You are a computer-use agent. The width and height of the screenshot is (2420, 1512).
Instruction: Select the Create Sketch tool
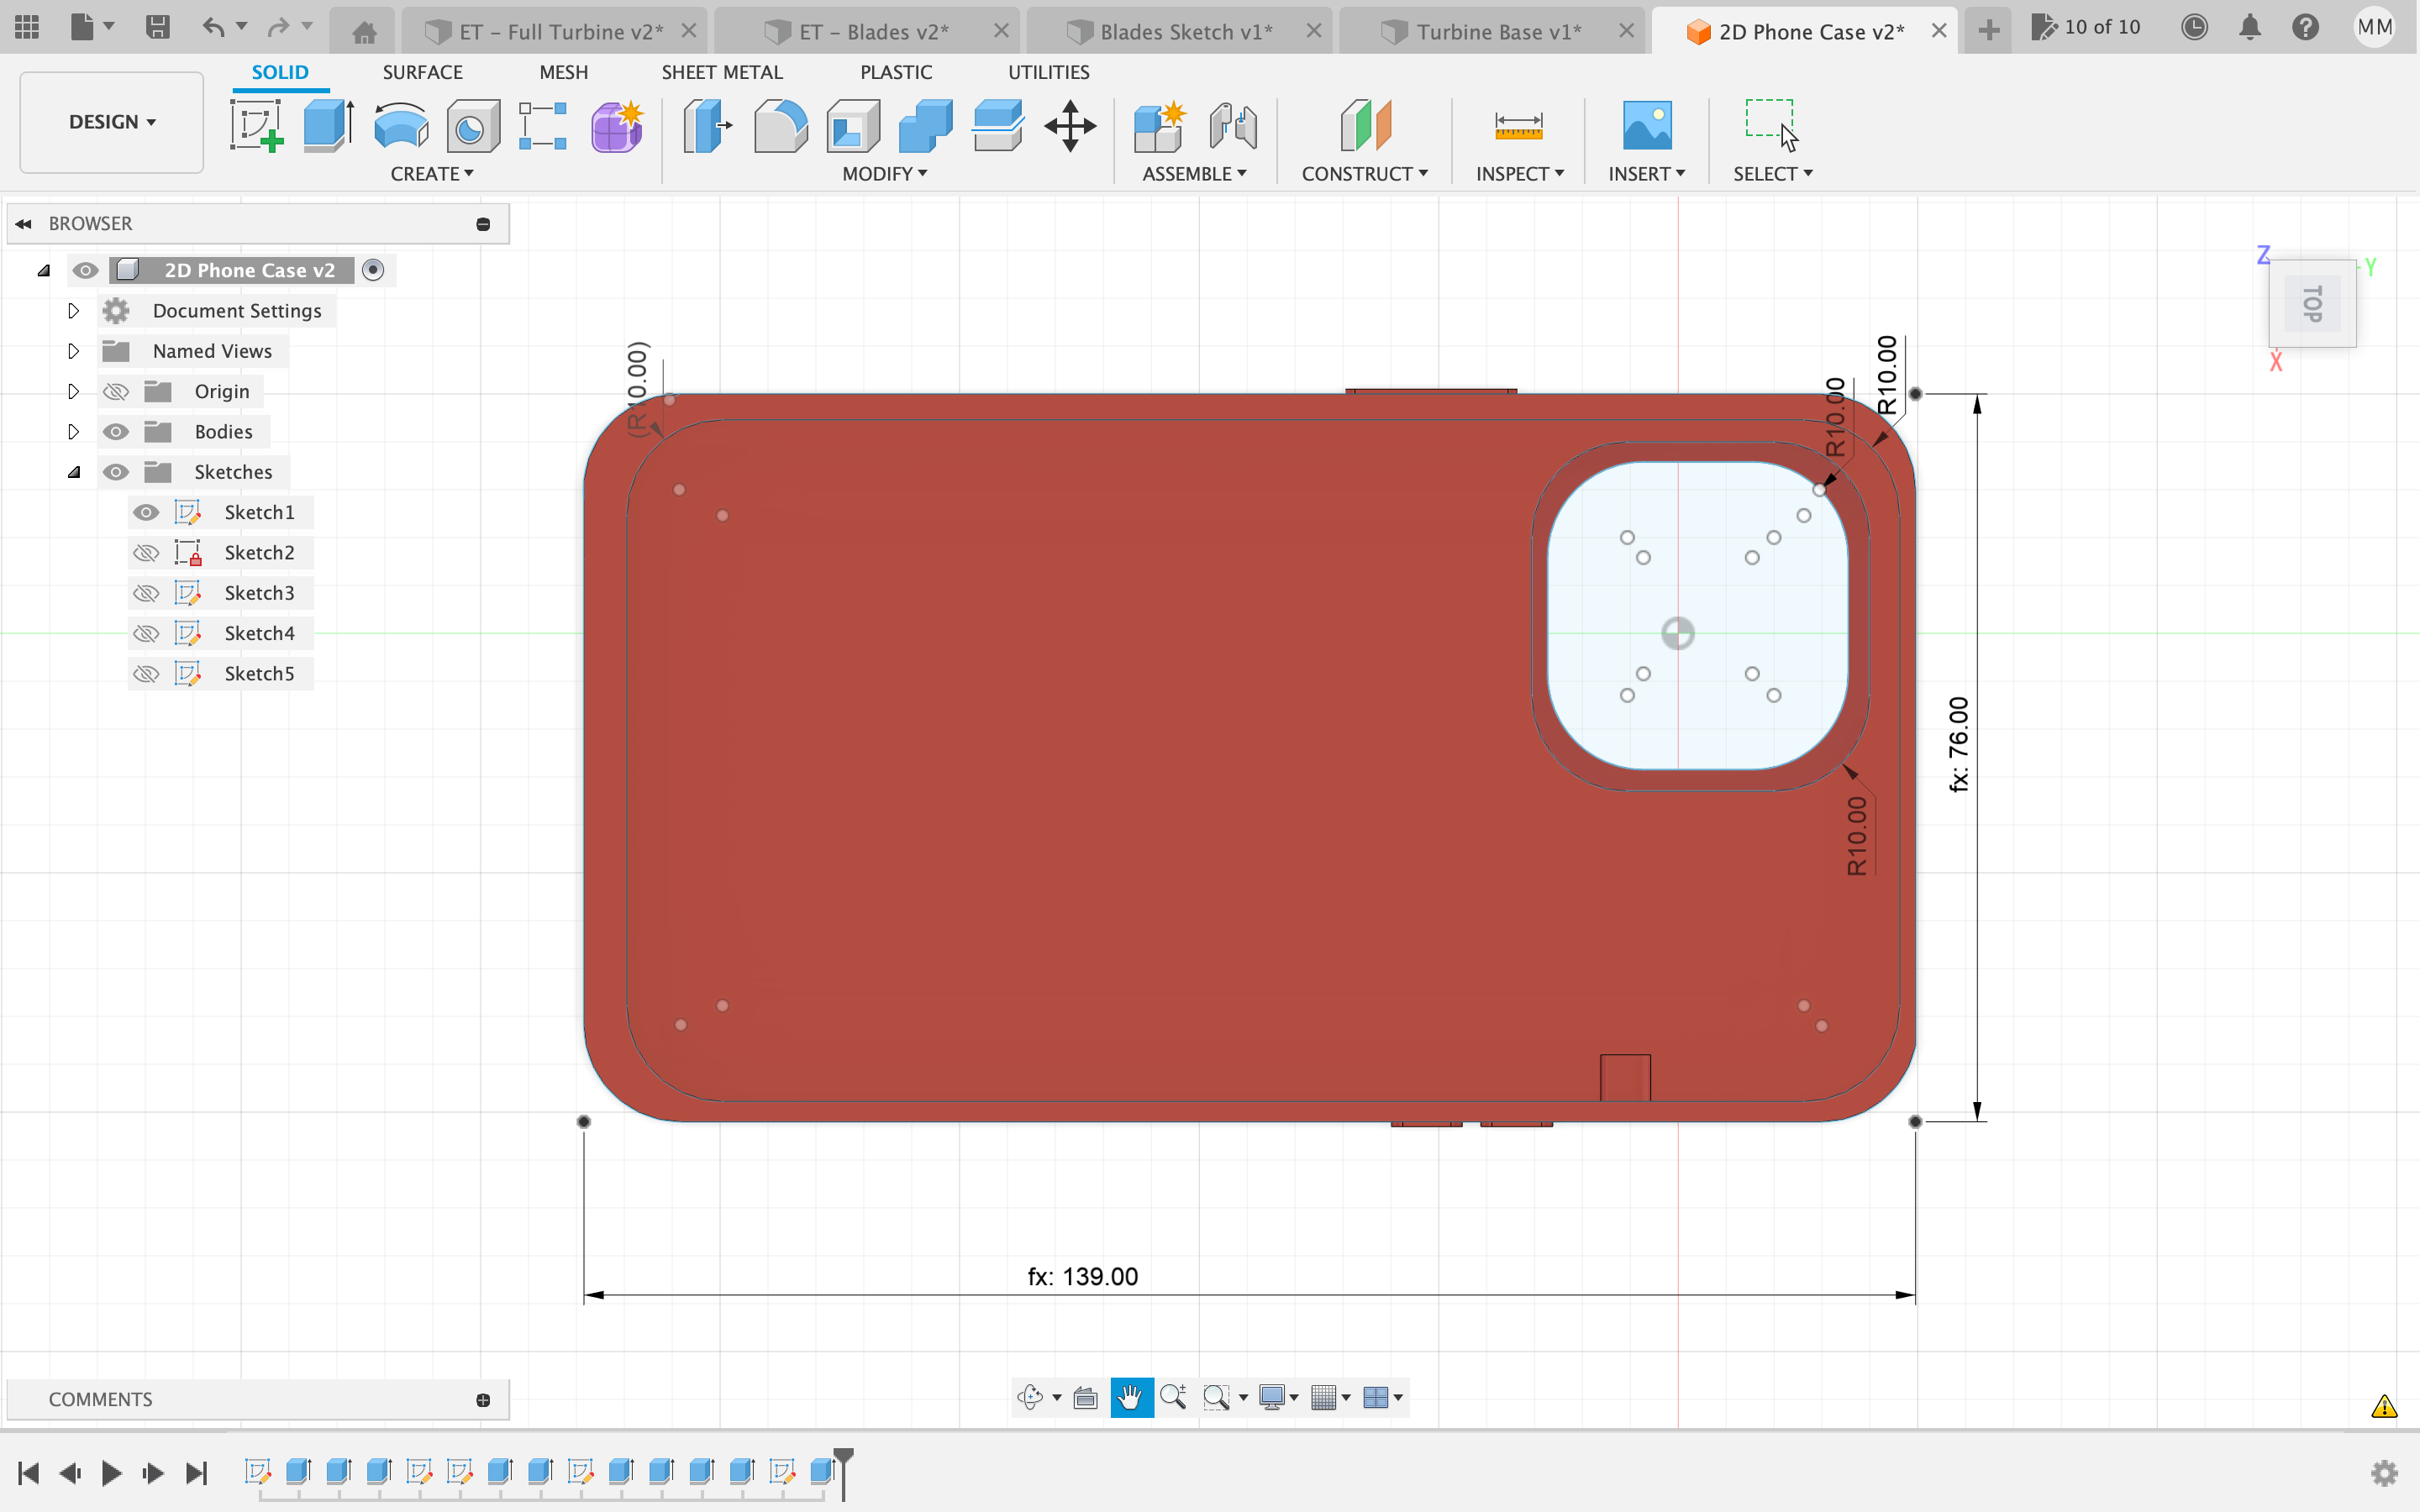coord(256,126)
